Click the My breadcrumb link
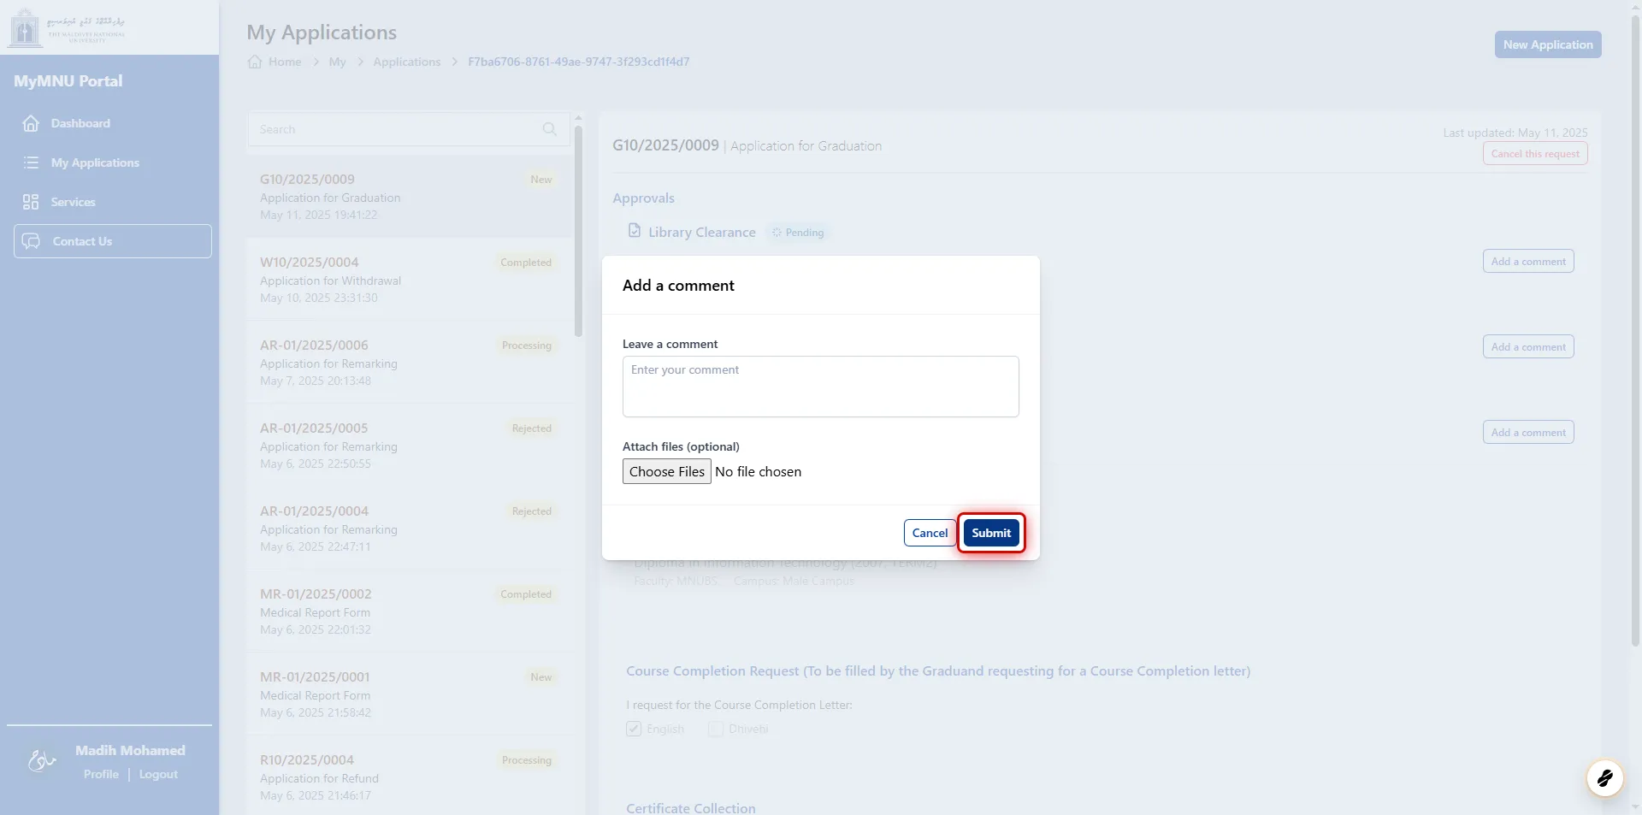This screenshot has height=815, width=1642. pos(338,62)
